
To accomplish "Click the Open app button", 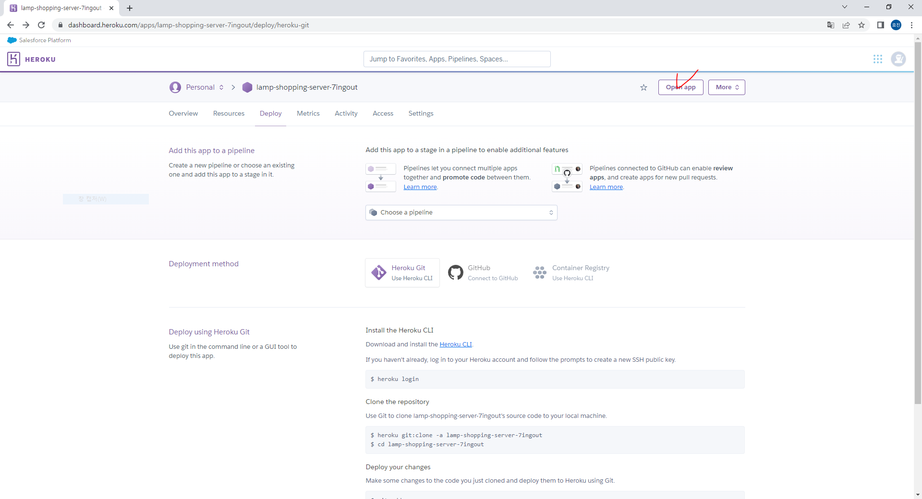I will (680, 87).
